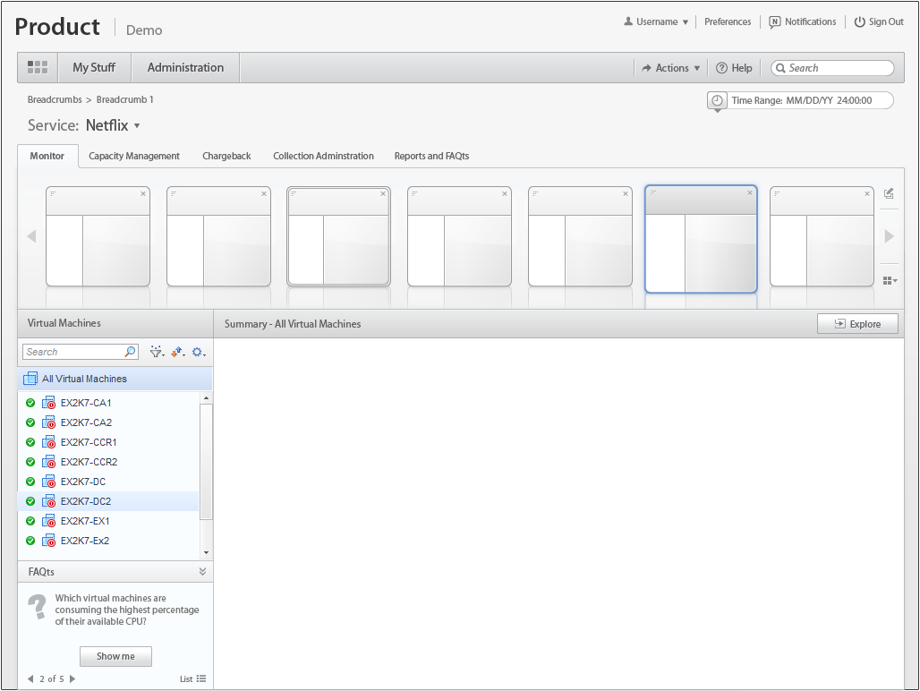Click the Explore button
This screenshot has width=920, height=691.
(x=857, y=324)
